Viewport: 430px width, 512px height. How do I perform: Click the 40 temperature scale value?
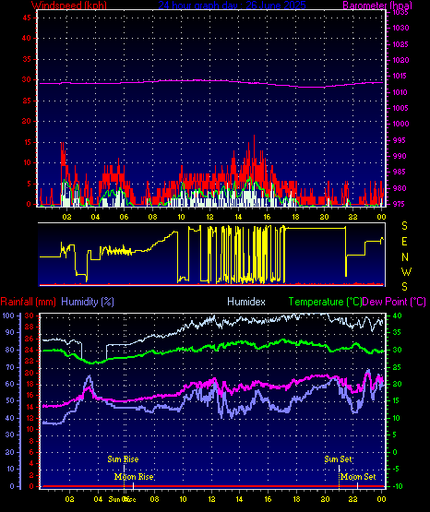point(397,316)
